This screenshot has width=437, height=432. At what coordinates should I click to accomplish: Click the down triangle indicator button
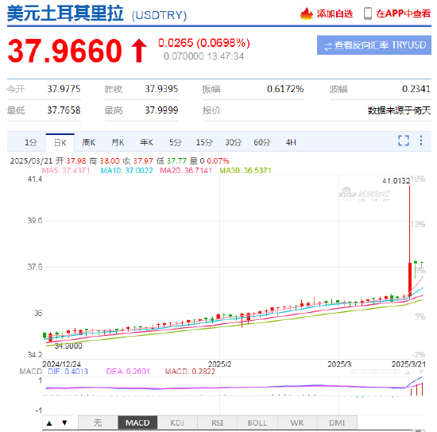tap(64, 423)
